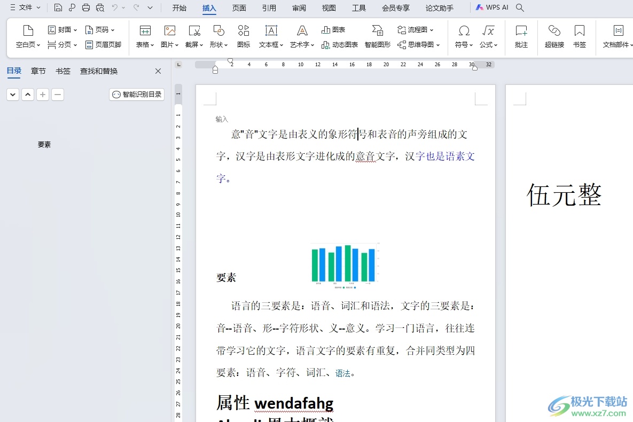Switch to the 开始 ribbon tab
633x422 pixels.
179,8
